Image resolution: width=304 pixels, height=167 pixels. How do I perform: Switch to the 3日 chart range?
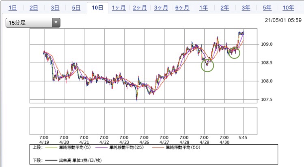pos(55,8)
